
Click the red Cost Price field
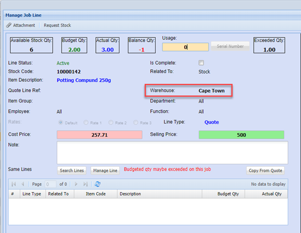[99, 135]
